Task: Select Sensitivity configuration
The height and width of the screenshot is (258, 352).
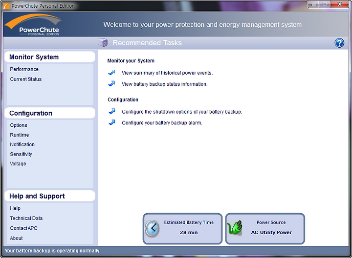Action: click(21, 154)
